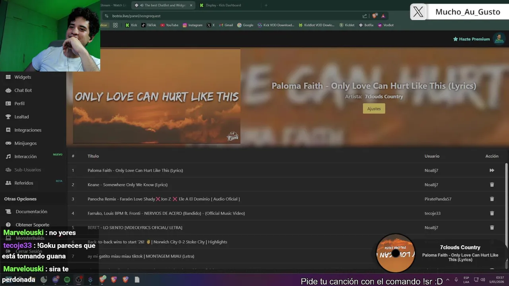
Task: Click the Brave shields icon
Action: click(375, 16)
